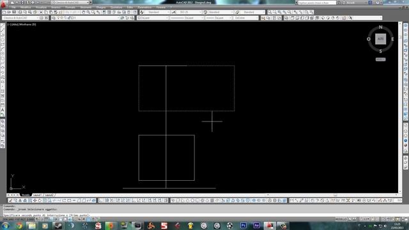
Task: Click the Alto view label in viewport controls
Action: (14, 24)
